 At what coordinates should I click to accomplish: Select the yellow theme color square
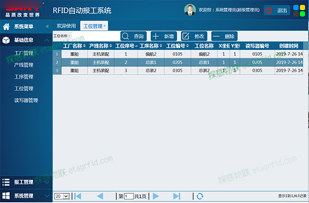302,8
